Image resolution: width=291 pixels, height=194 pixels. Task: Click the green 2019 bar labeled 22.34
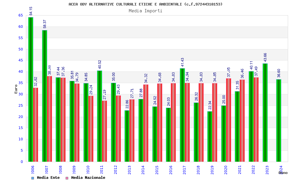point(210,136)
